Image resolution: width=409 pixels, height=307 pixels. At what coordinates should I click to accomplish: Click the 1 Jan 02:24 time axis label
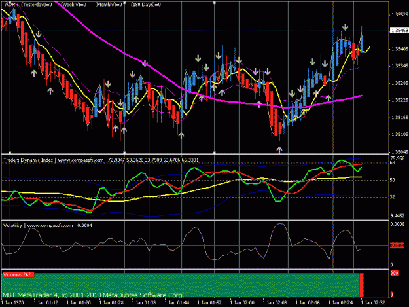(x=340, y=303)
